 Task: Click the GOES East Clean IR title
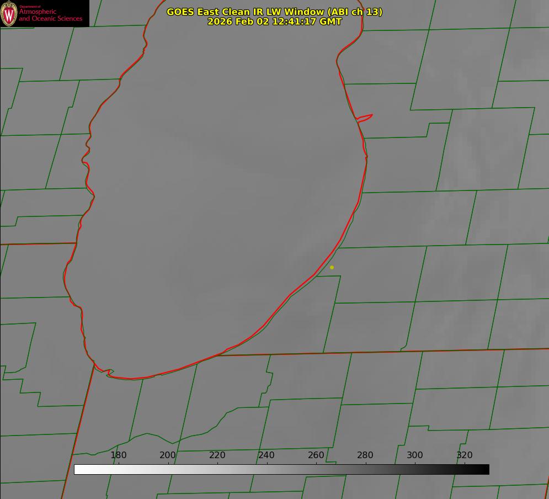coord(275,12)
